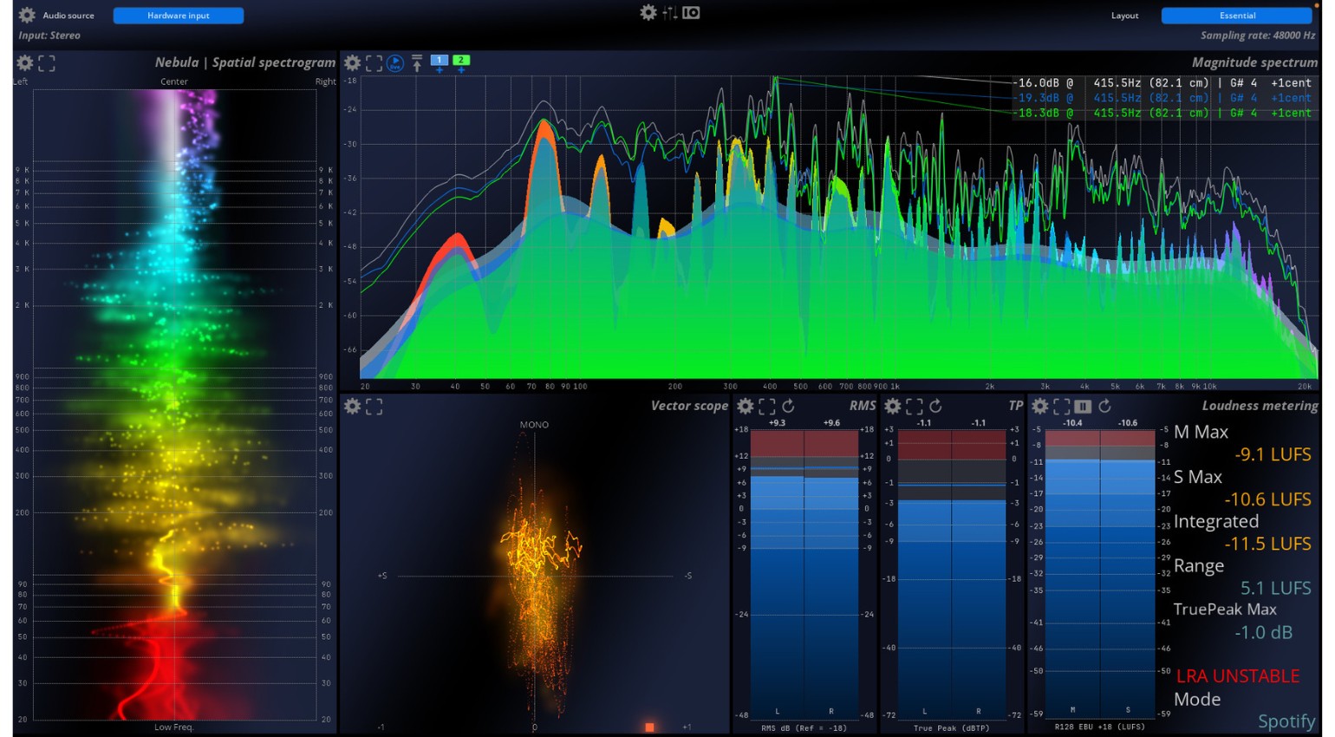This screenshot has width=1335, height=737.
Task: Pause the loudness metering
Action: [1083, 405]
